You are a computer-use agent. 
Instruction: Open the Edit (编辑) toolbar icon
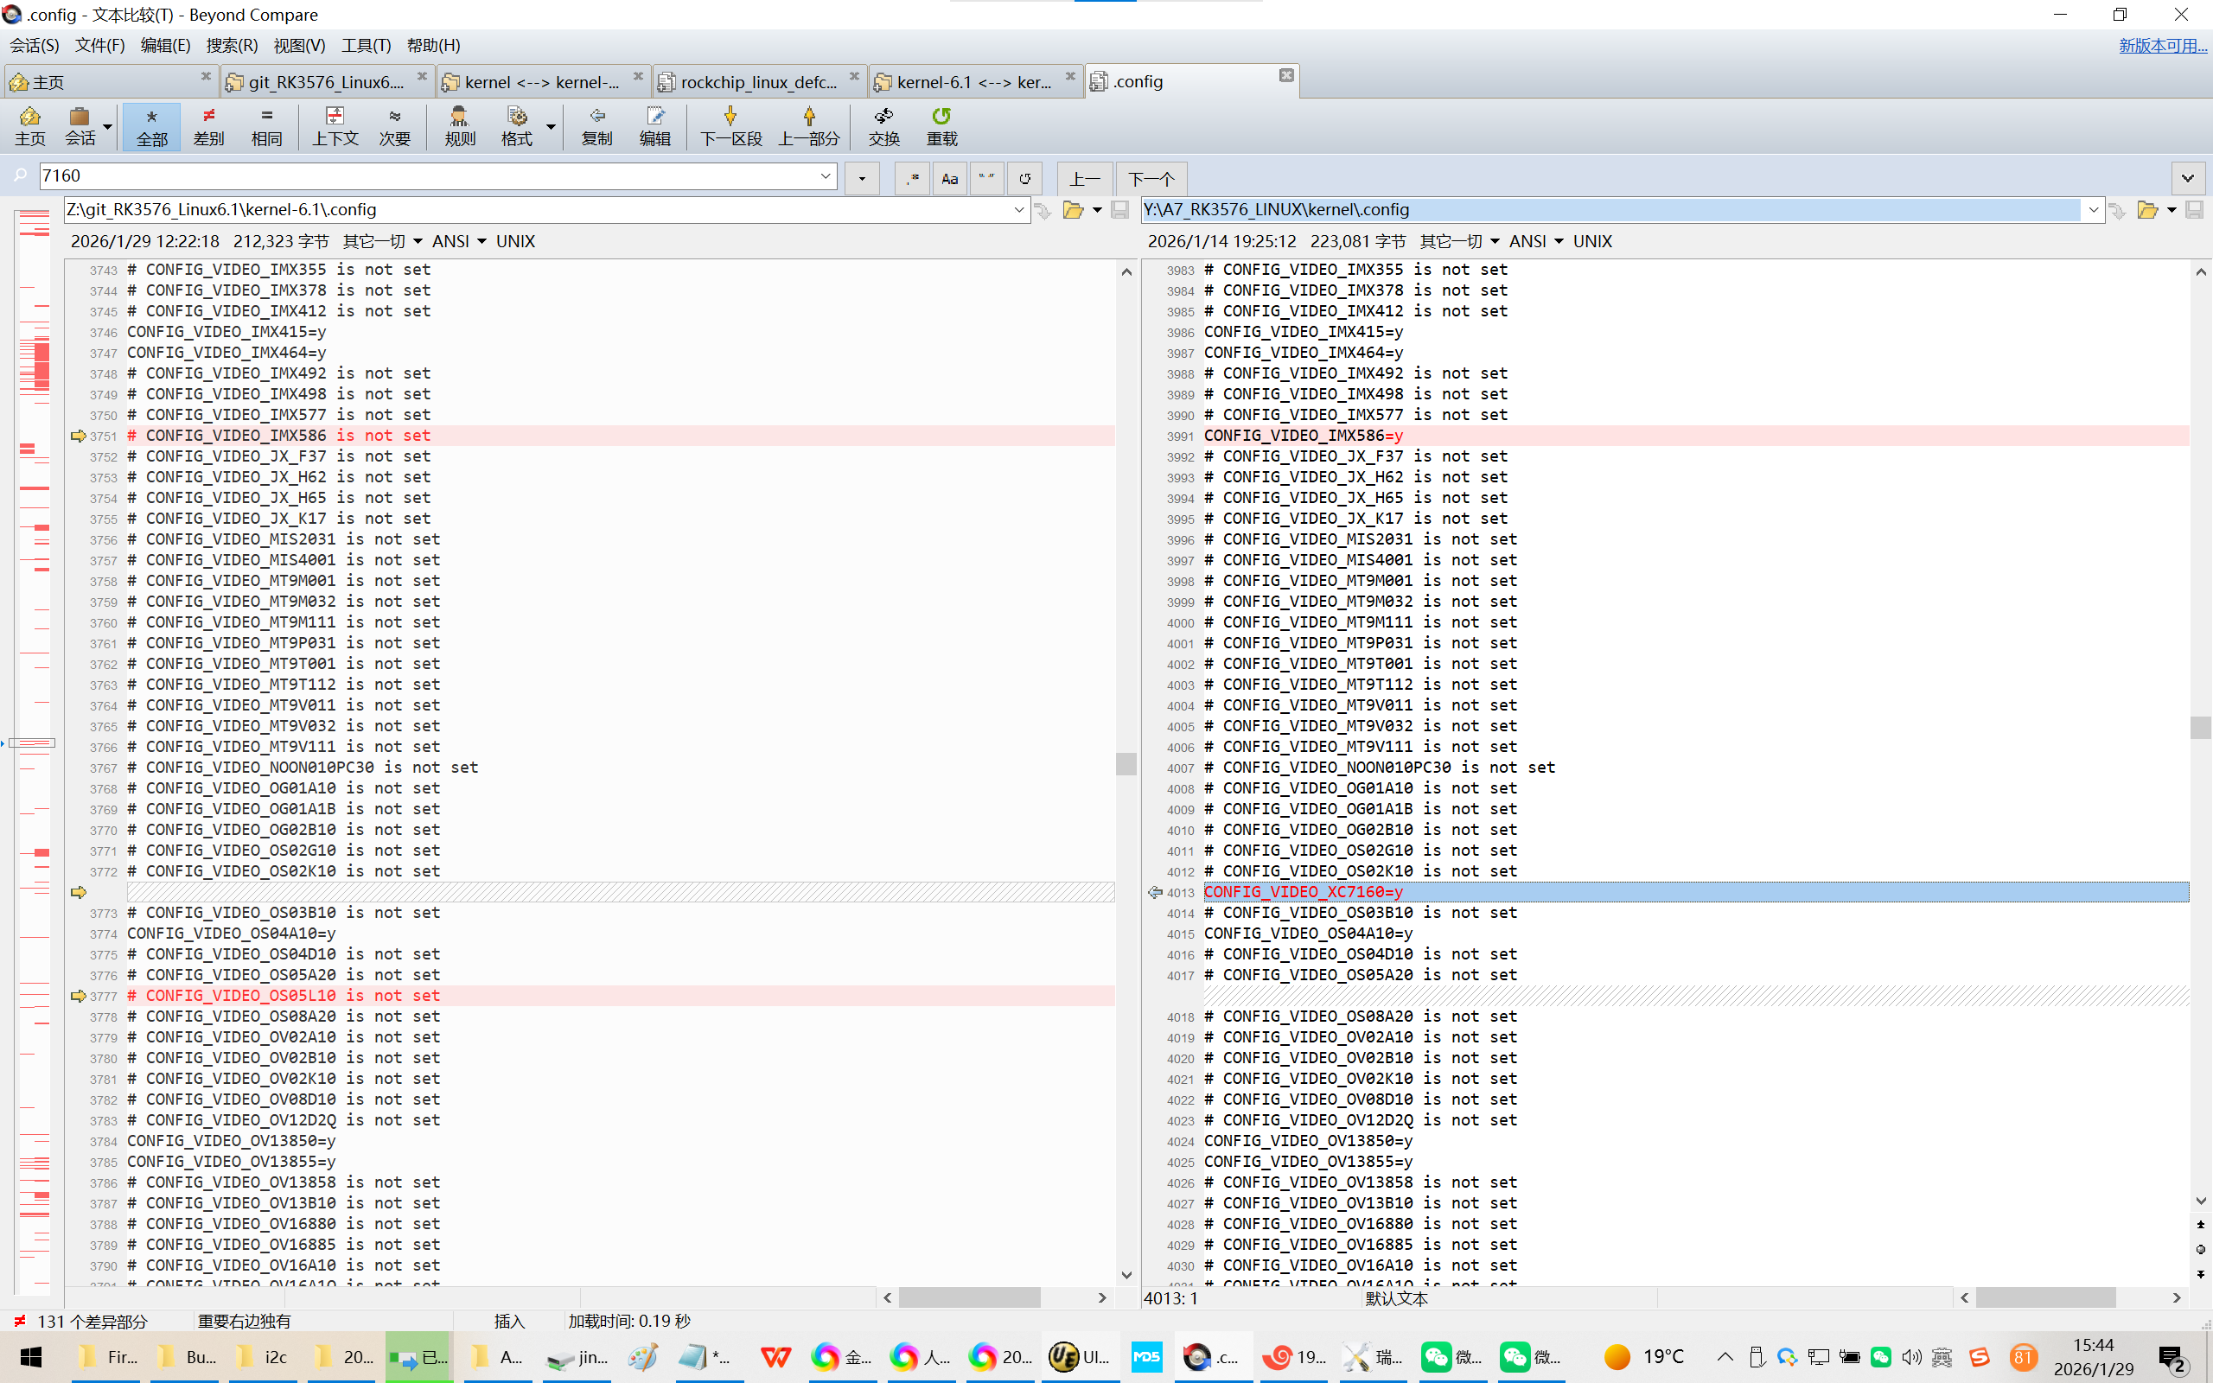(x=654, y=117)
